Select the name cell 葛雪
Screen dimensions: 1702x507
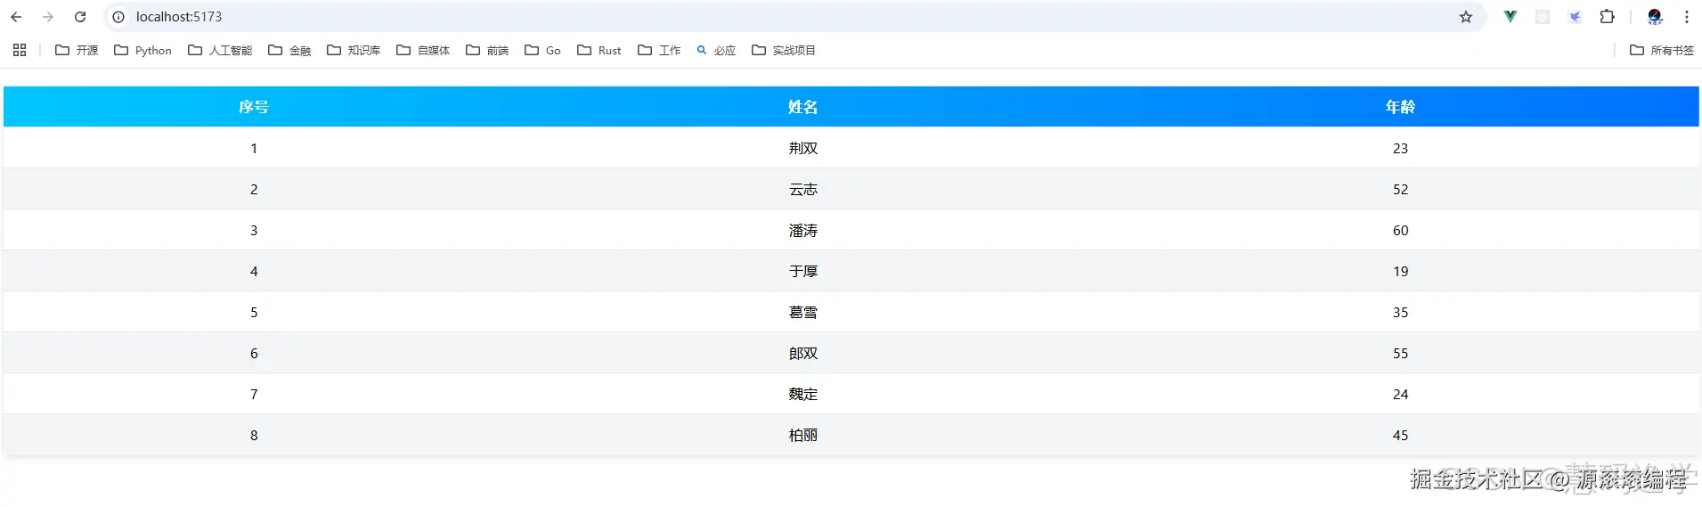click(x=802, y=312)
